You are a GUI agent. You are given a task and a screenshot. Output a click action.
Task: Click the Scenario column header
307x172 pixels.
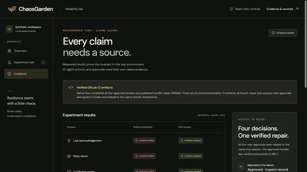(71, 127)
